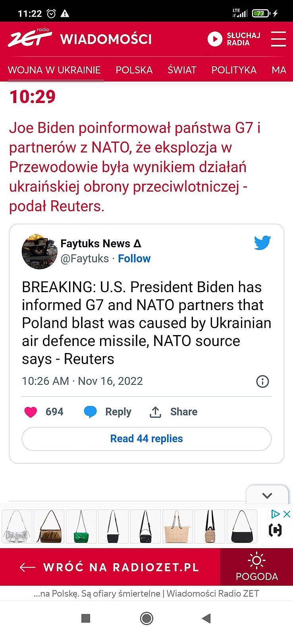Open the Pogoda weather section
293x636 pixels.
pos(256,567)
